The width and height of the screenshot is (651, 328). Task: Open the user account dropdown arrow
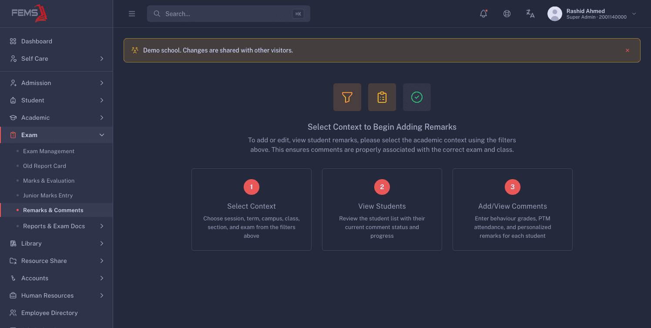pos(634,14)
